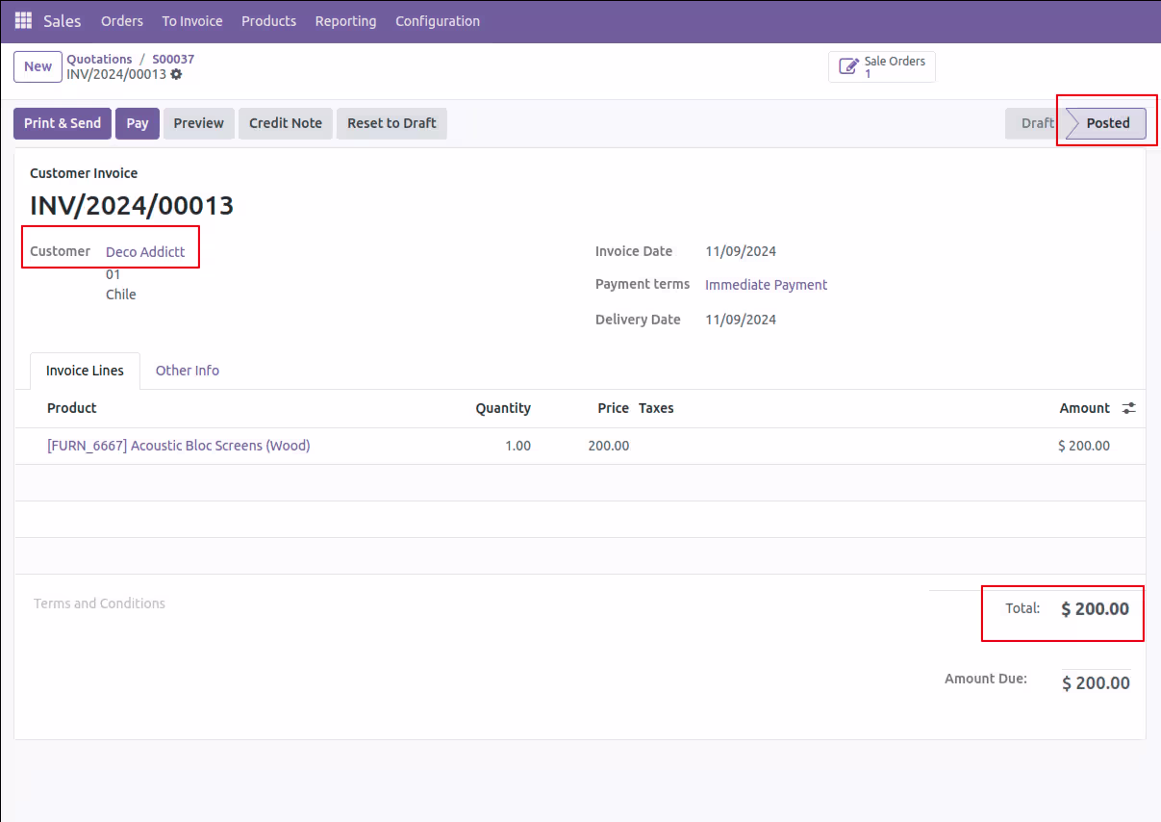This screenshot has width=1161, height=822.
Task: Click the Sale Orders edit icon
Action: pyautogui.click(x=848, y=66)
